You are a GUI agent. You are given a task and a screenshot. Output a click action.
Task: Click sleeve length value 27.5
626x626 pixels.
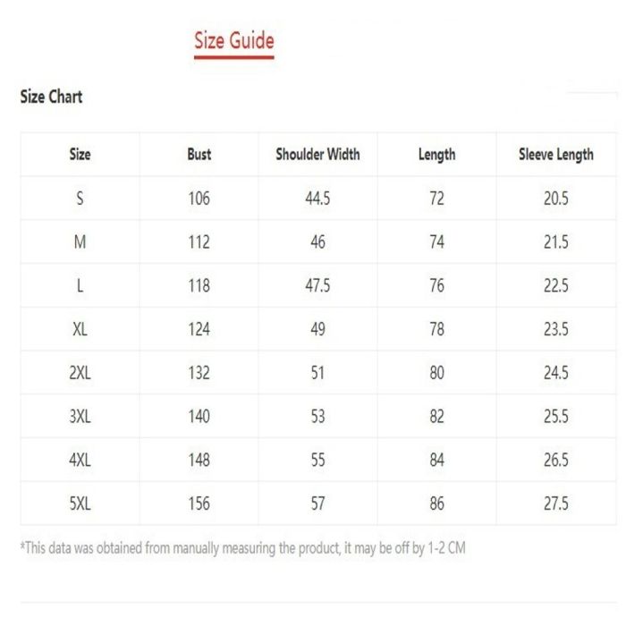pos(555,503)
